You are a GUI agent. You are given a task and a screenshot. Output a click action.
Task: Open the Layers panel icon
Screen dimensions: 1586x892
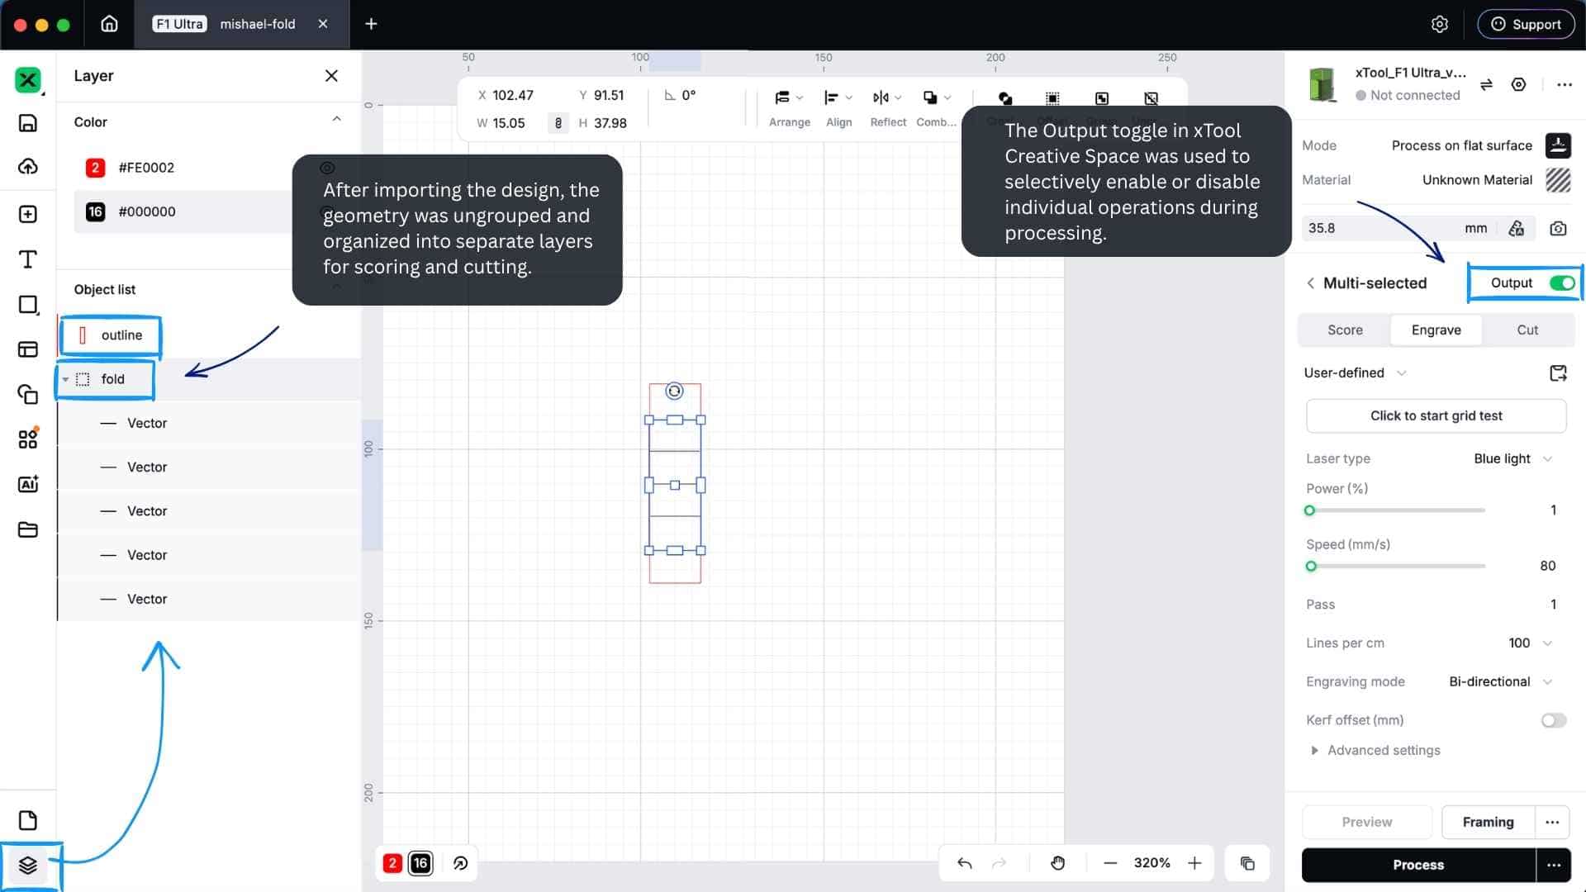pyautogui.click(x=28, y=865)
